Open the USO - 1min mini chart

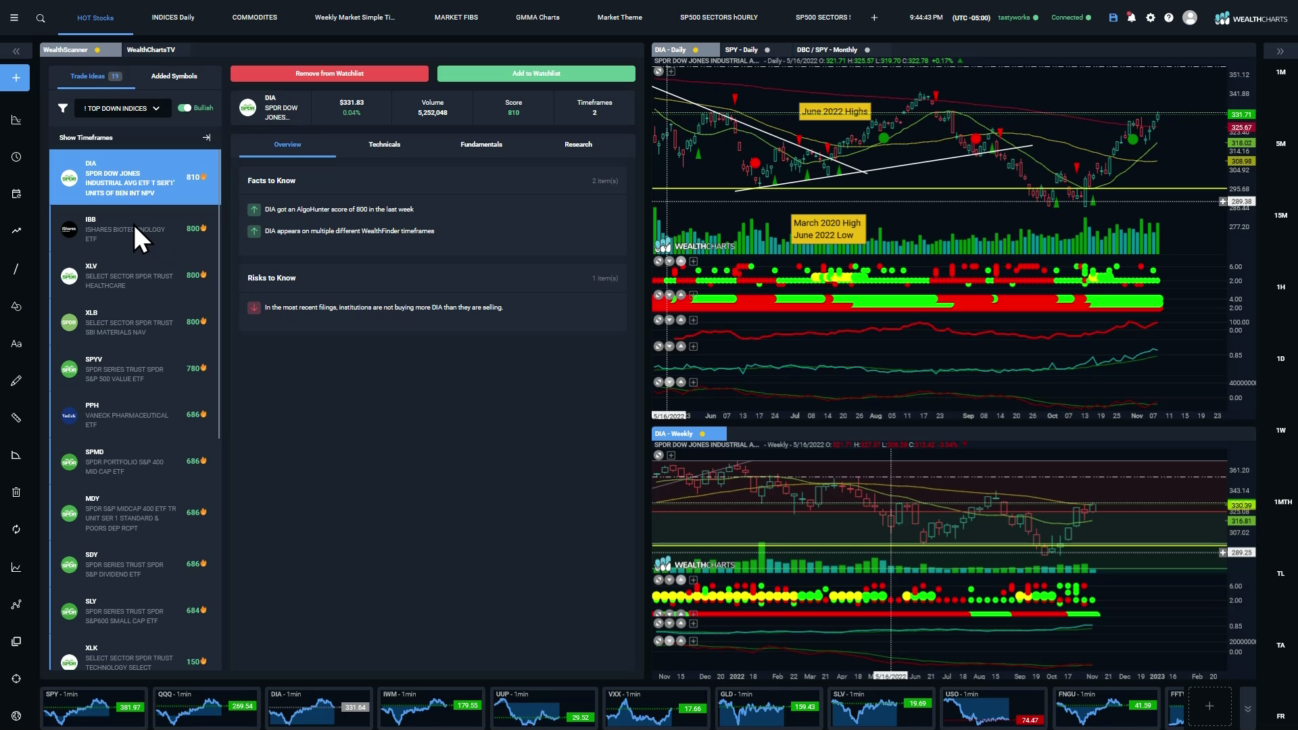[994, 707]
